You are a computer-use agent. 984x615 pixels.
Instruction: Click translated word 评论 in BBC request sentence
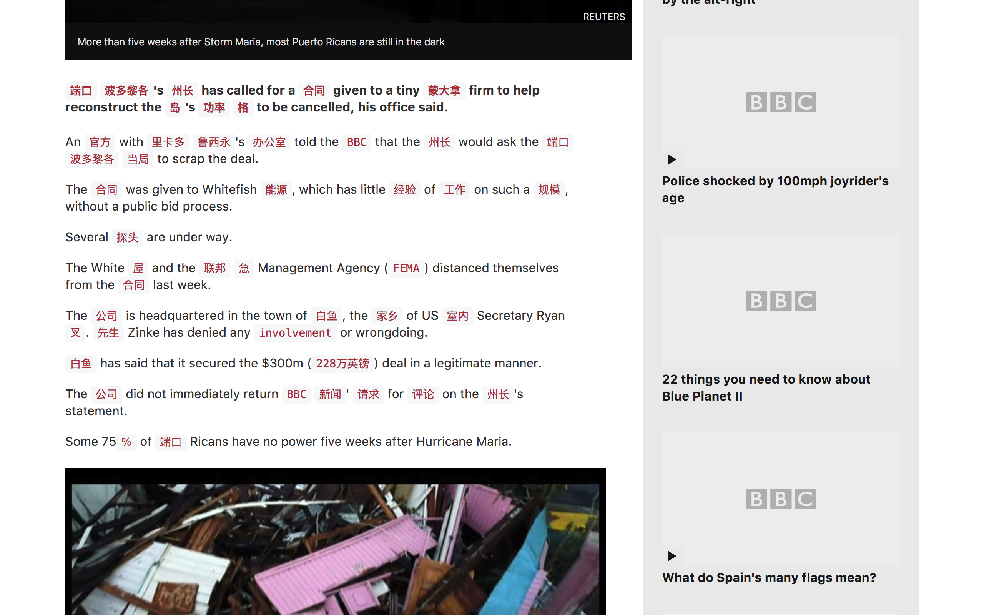coord(422,394)
